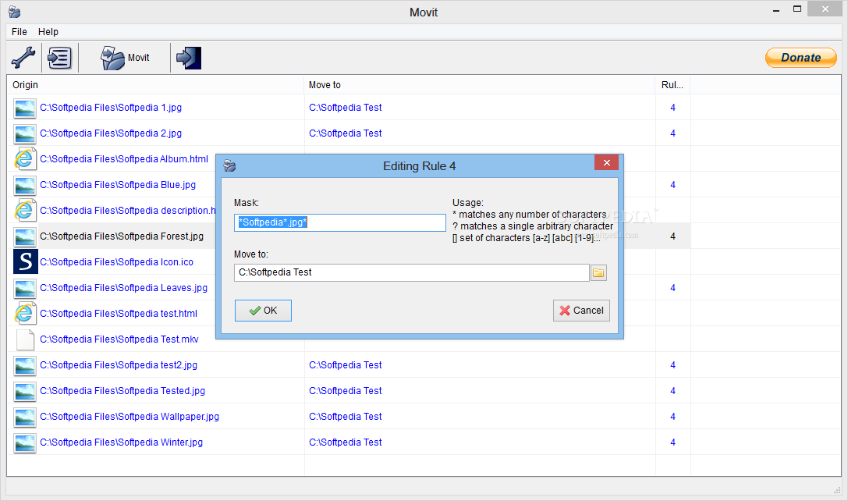The height and width of the screenshot is (501, 848).
Task: Click rule number 4 for Softpedia Forest.jpg
Action: [672, 236]
